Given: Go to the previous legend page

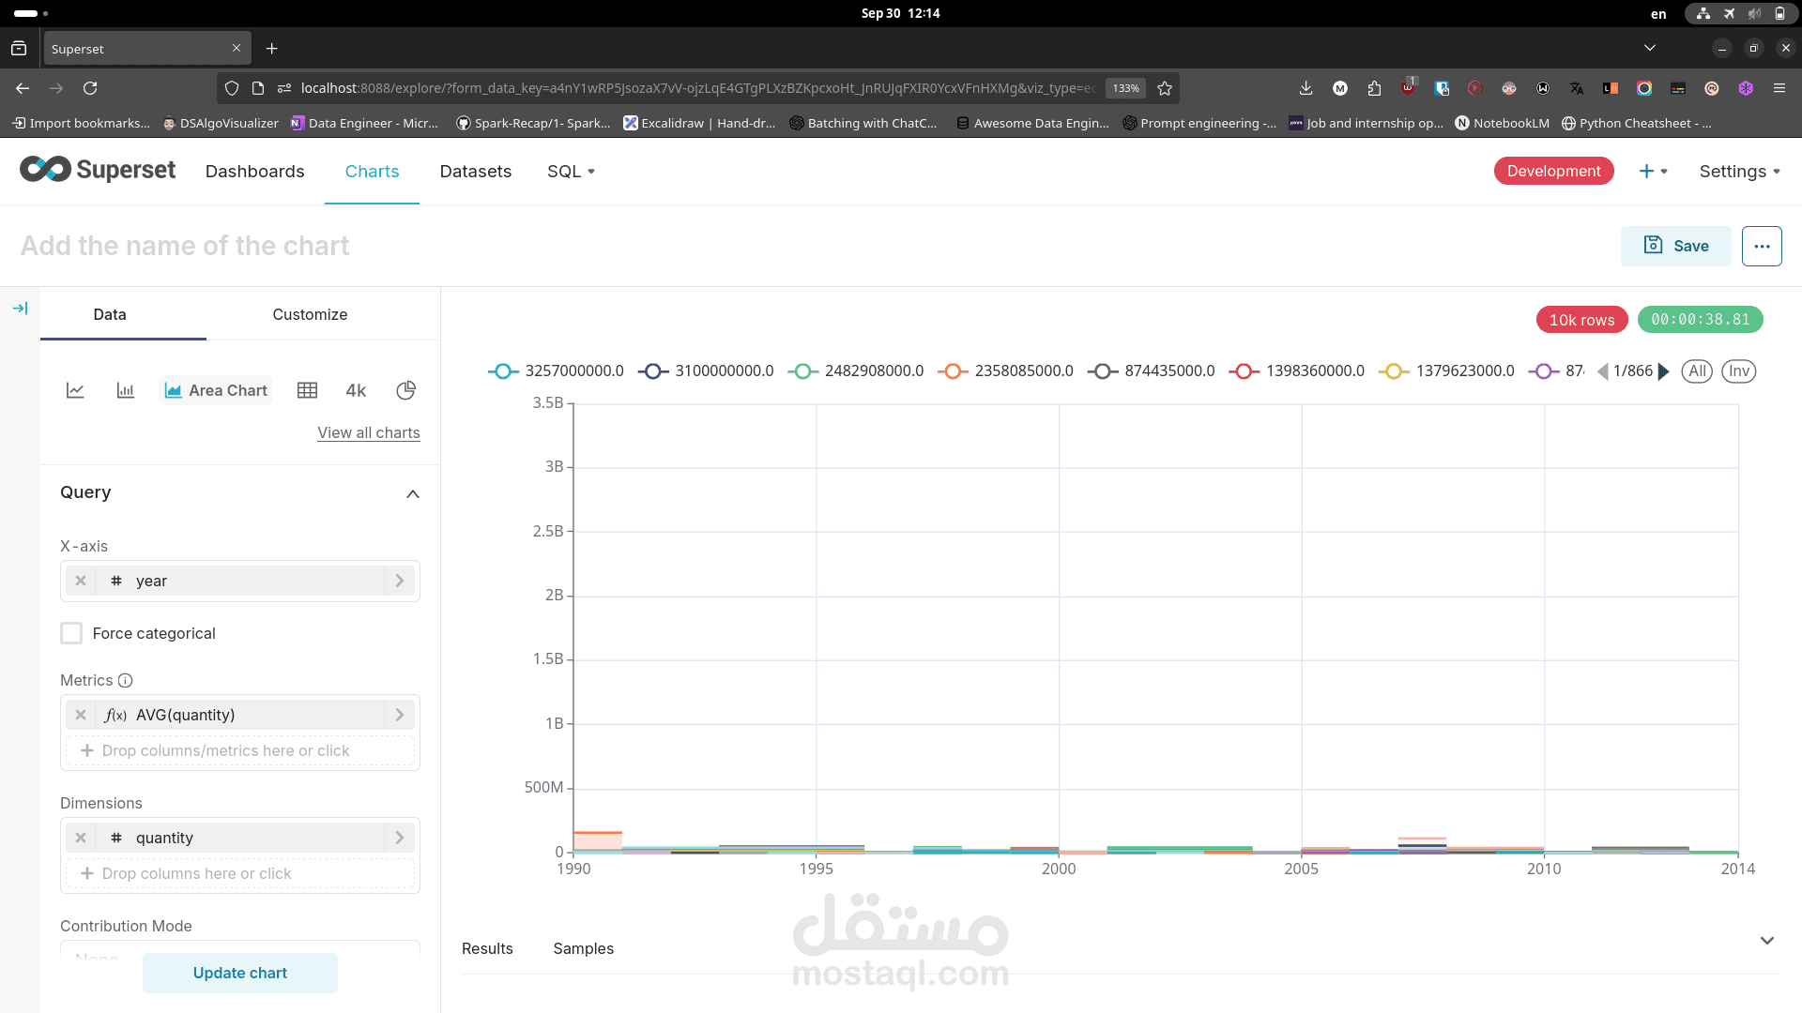Looking at the screenshot, I should click(x=1602, y=371).
